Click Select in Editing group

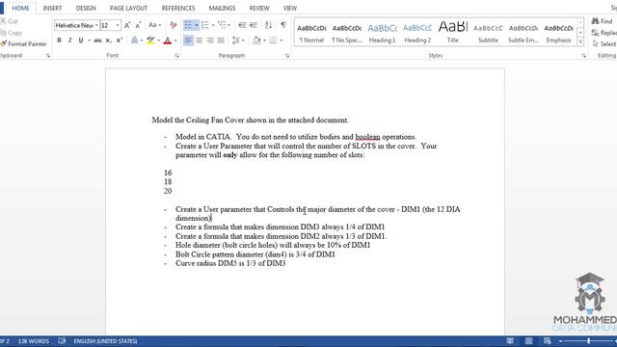point(604,43)
